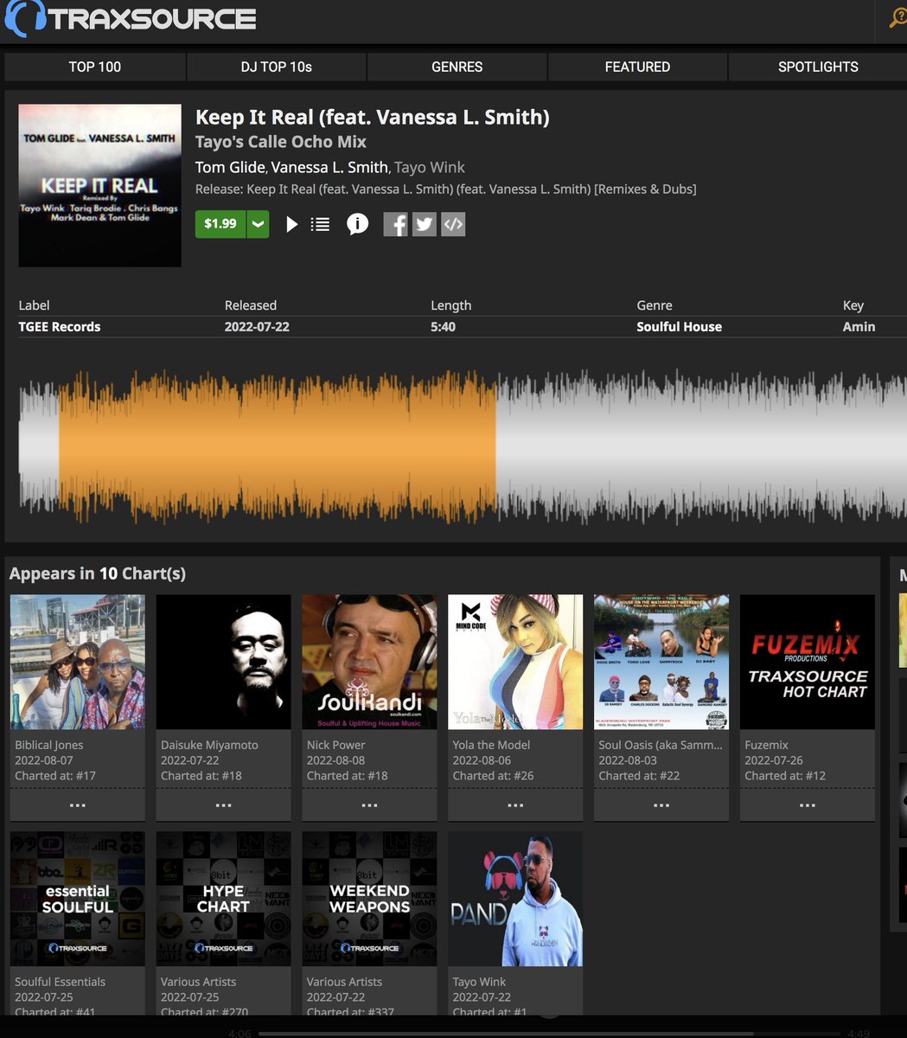
Task: Click the Nick Power Soul Kandi chart cover
Action: pos(369,662)
